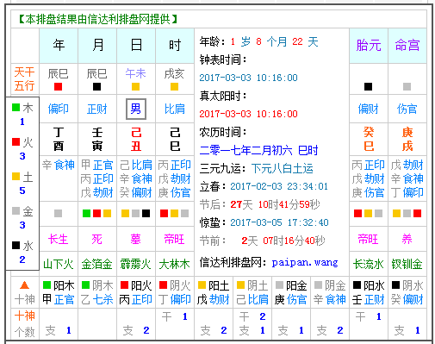Click the 长生 stage in the year column

click(58, 239)
